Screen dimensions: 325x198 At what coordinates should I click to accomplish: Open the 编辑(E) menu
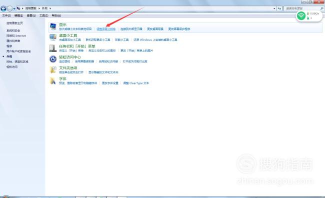tap(18, 15)
